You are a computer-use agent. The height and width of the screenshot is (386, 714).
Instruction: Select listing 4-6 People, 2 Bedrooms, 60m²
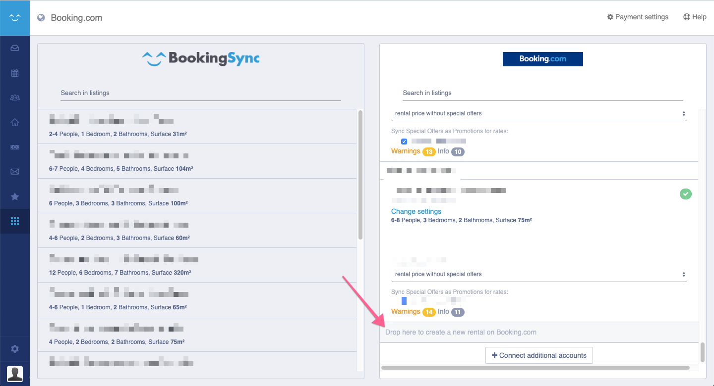pos(197,231)
